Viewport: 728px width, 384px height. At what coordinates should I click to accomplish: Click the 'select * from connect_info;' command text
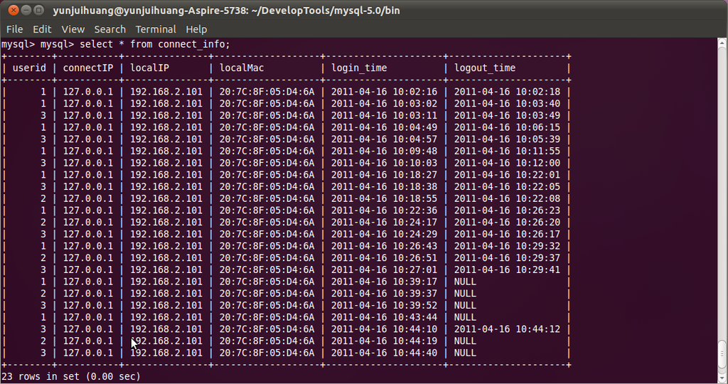[155, 45]
